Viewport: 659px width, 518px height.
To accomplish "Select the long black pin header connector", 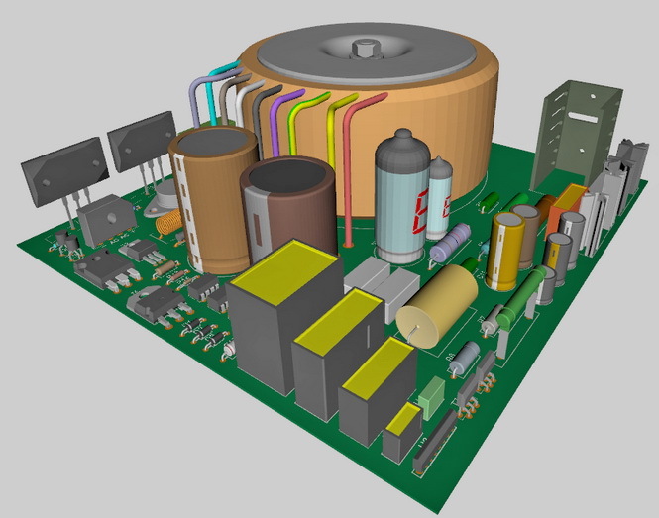I will (435, 441).
